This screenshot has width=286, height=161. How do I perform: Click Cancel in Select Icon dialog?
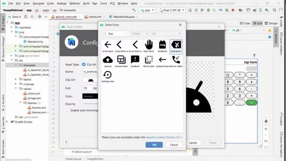(x=174, y=145)
